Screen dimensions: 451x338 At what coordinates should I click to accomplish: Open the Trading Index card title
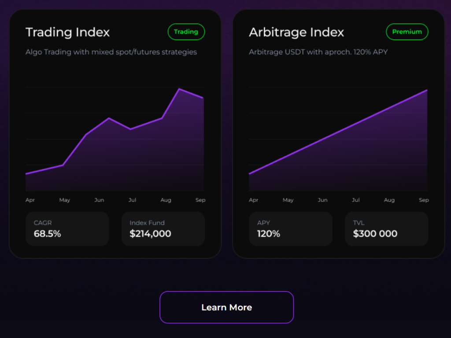(x=67, y=32)
